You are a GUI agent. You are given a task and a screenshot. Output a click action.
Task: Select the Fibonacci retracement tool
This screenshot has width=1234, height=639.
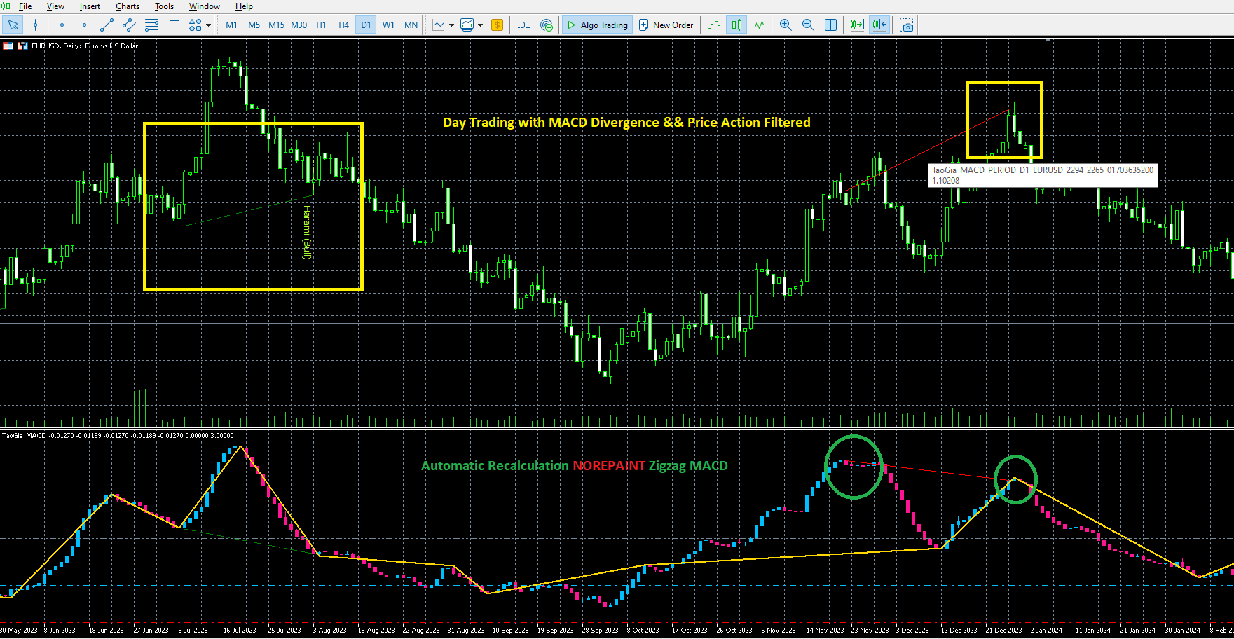(151, 25)
